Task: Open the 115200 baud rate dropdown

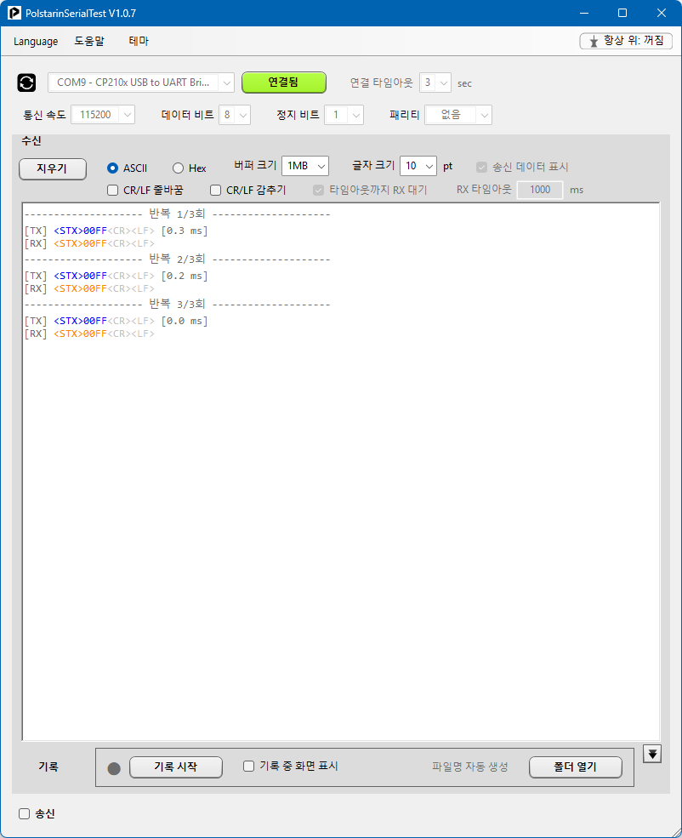Action: pyautogui.click(x=103, y=115)
